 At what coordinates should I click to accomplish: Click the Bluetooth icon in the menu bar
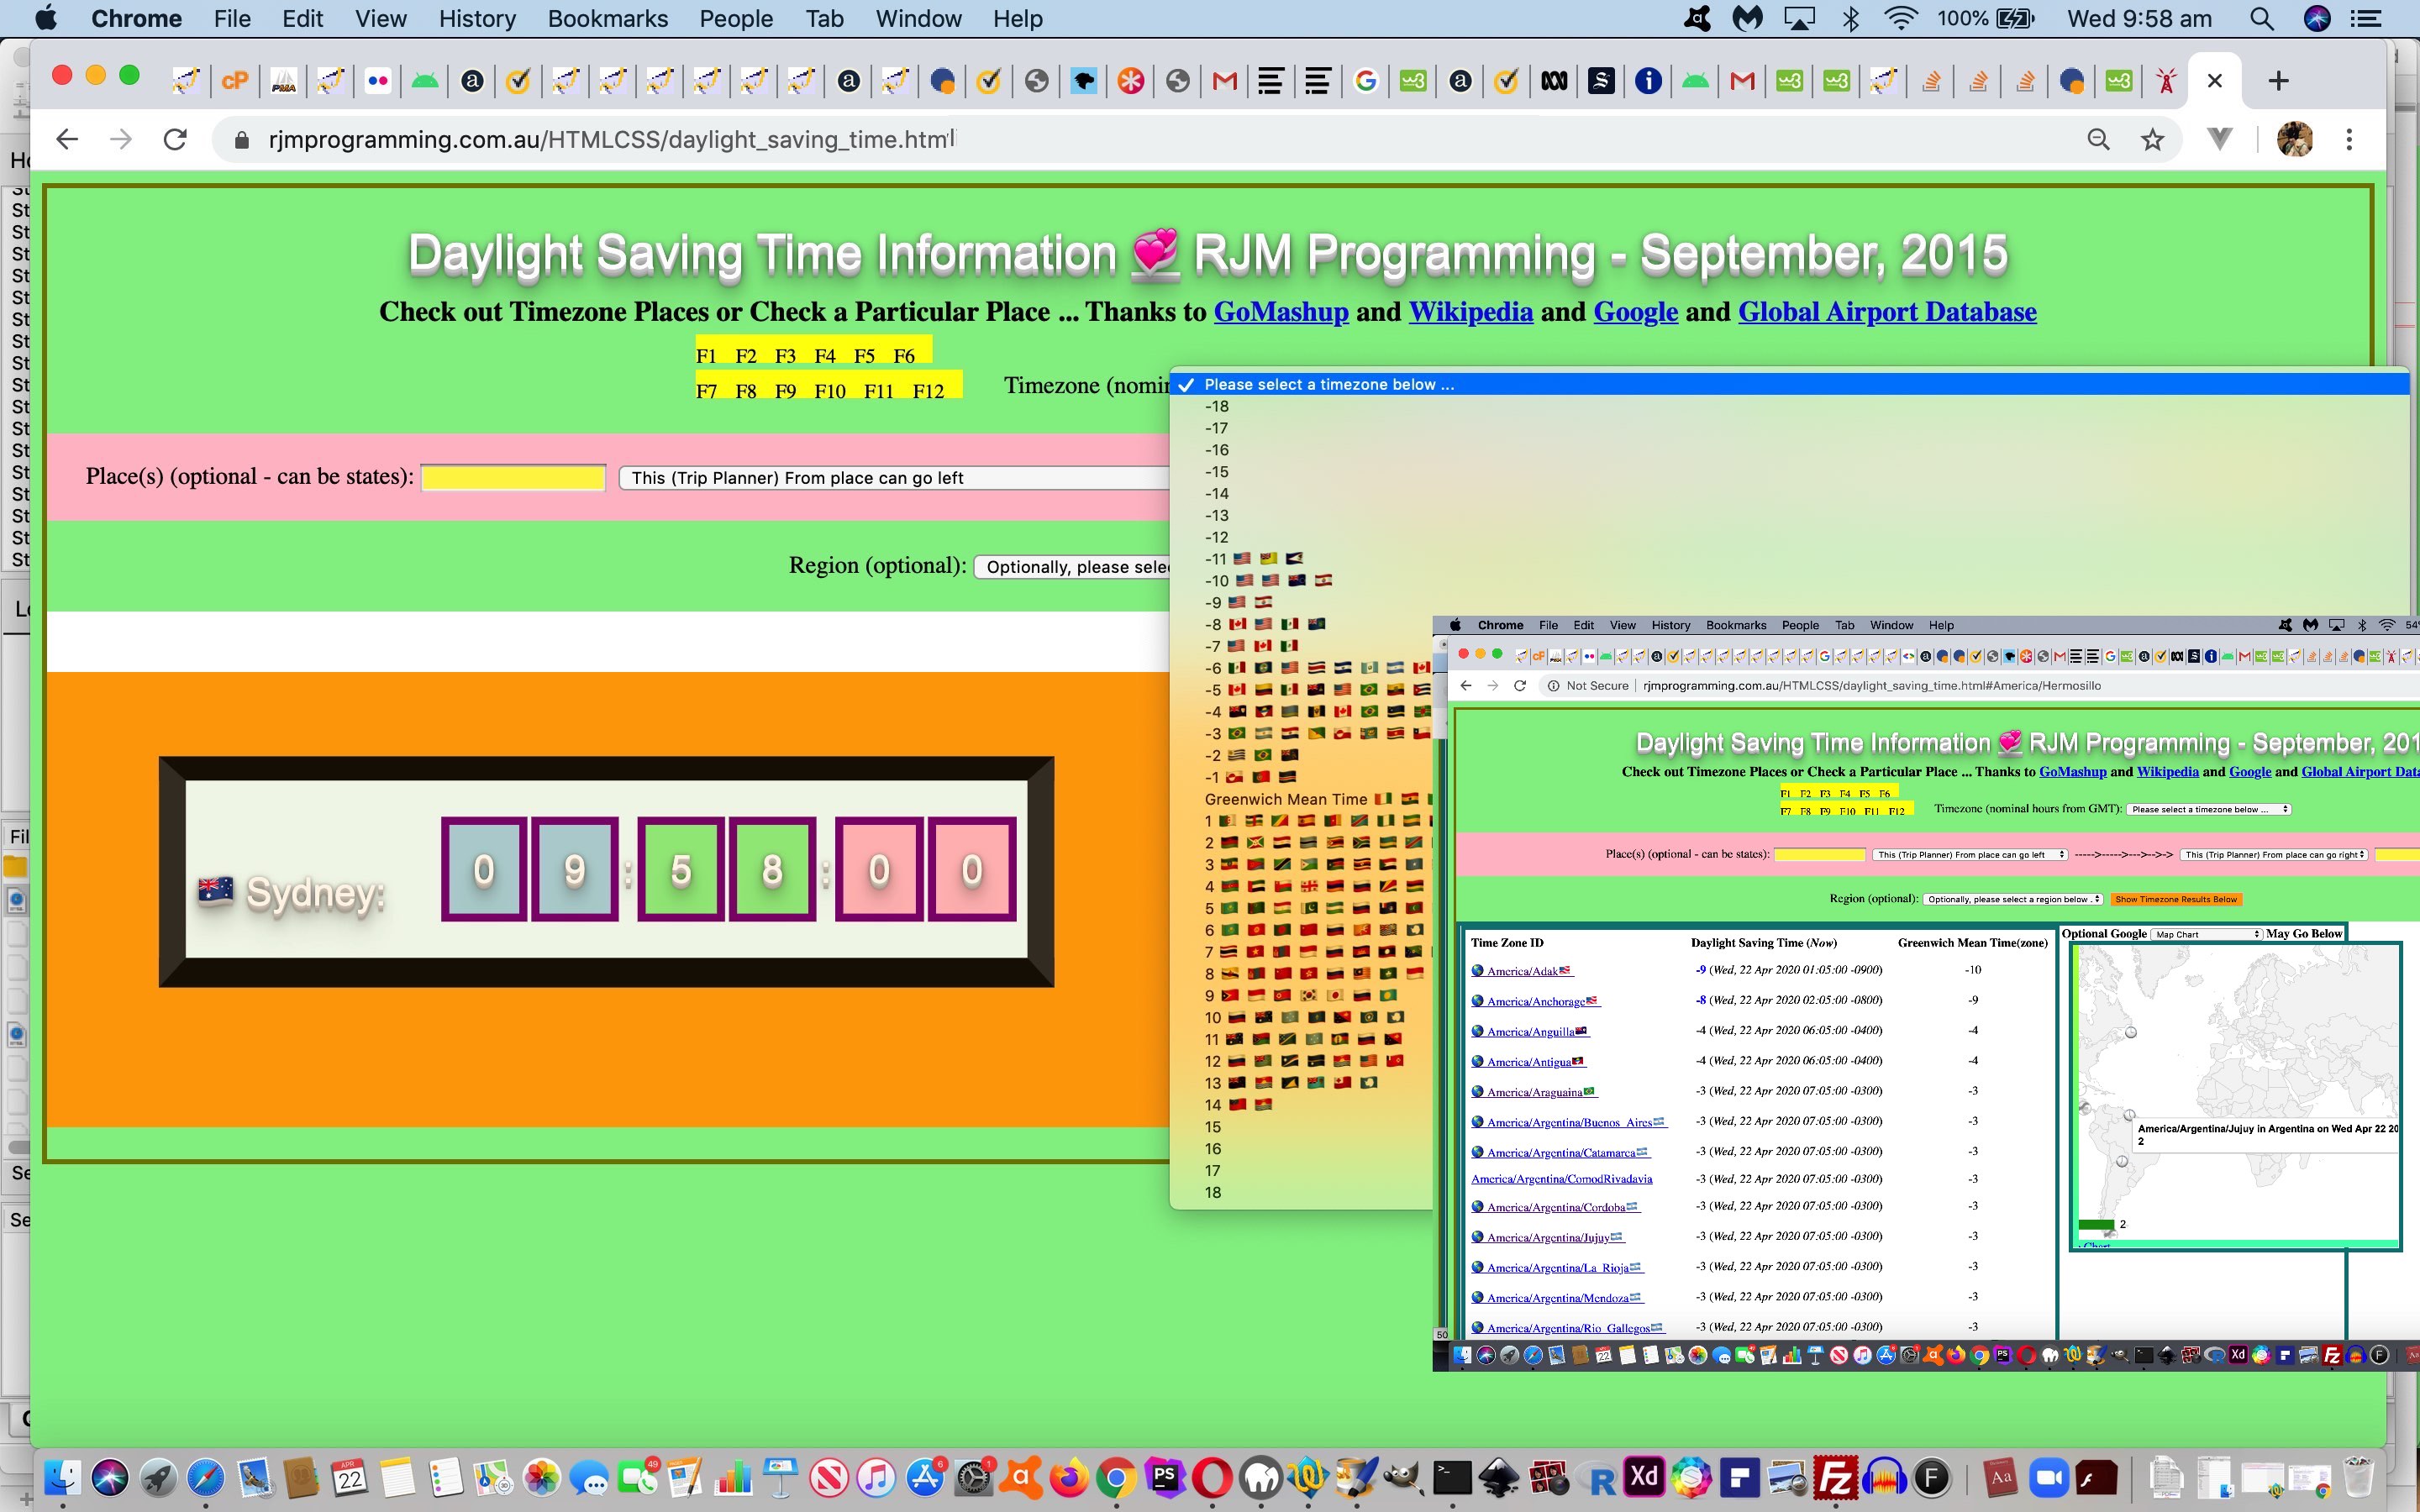[1850, 18]
